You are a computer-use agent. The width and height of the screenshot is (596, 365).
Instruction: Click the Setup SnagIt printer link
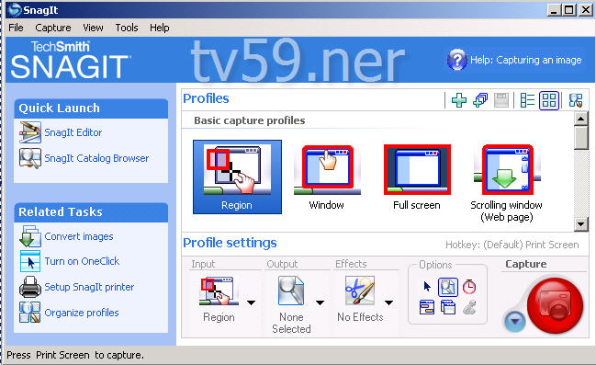point(89,287)
